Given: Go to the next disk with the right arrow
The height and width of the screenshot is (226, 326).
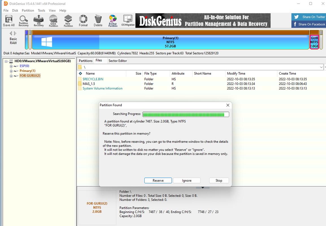Looking at the screenshot, I should (15, 33).
